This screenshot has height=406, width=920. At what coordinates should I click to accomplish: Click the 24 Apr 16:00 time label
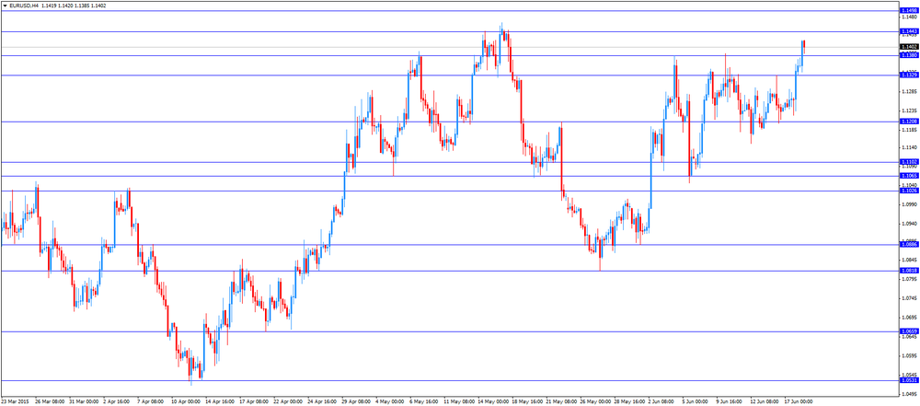[x=321, y=402]
